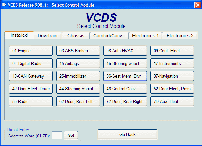Click the Address Word input field
Screen dimensions: 202x146
coord(57,135)
